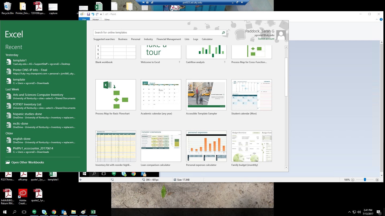Select the Personal suggested search
Screen dimensions: 385x216
point(136,39)
